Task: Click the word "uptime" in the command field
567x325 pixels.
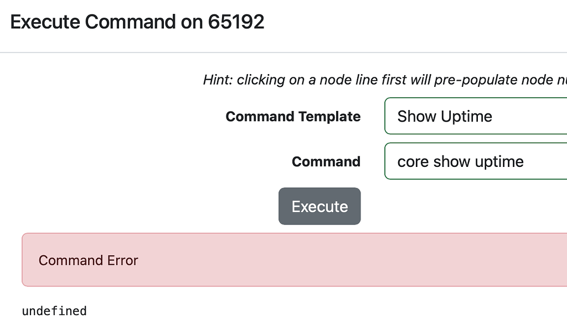Action: pos(496,162)
